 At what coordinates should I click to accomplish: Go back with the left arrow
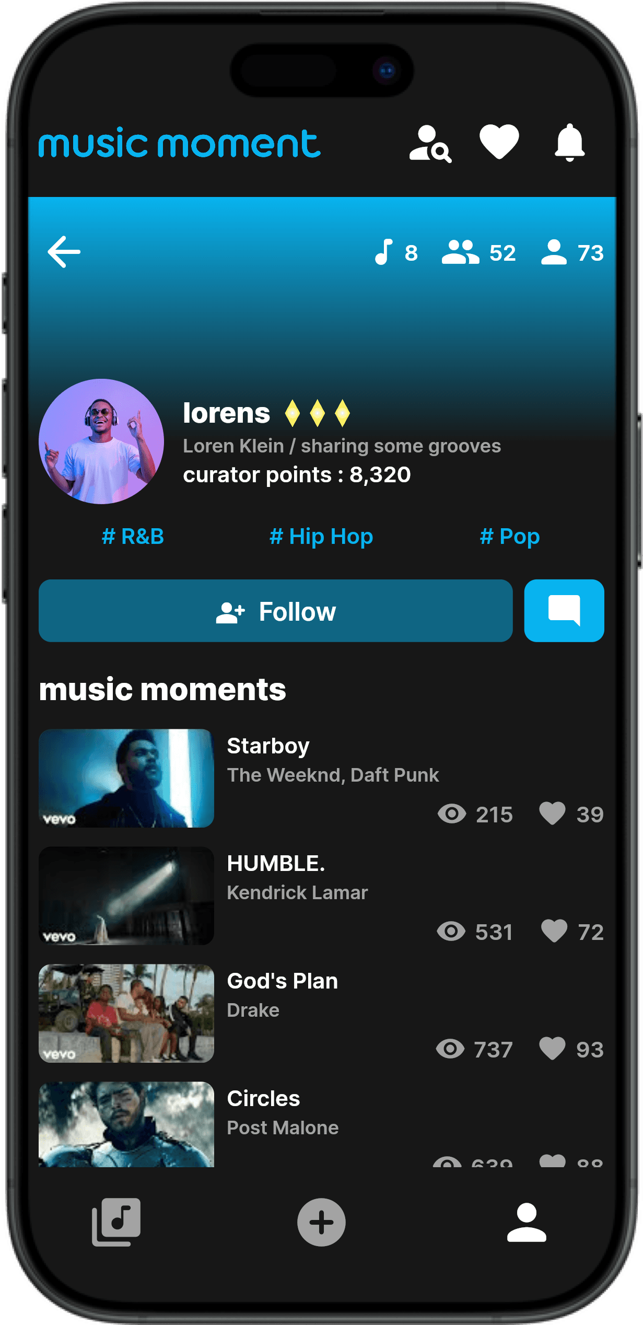pos(64,252)
